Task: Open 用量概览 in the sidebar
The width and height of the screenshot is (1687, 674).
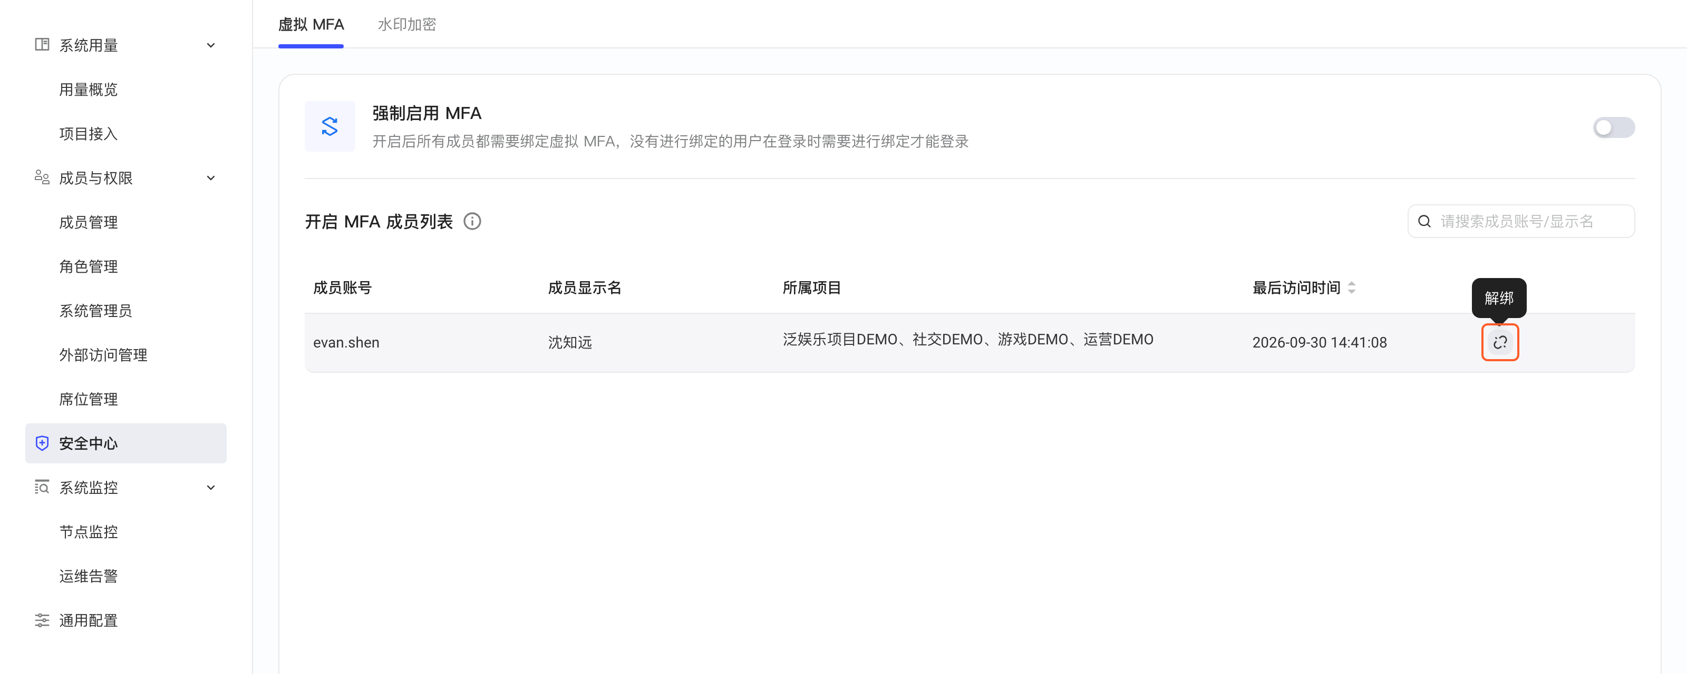Action: point(89,90)
